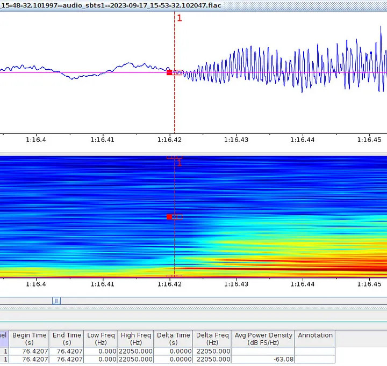
Task: Click the filled red handle in spectrogram
Action: (169, 217)
